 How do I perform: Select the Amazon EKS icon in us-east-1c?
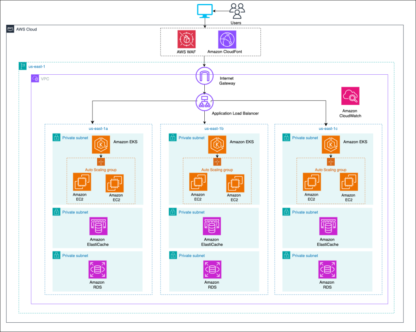[x=330, y=144]
